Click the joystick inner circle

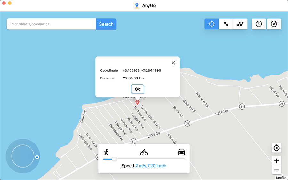coord(23,156)
